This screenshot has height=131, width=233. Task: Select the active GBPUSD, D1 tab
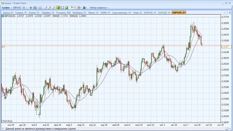click(x=179, y=13)
